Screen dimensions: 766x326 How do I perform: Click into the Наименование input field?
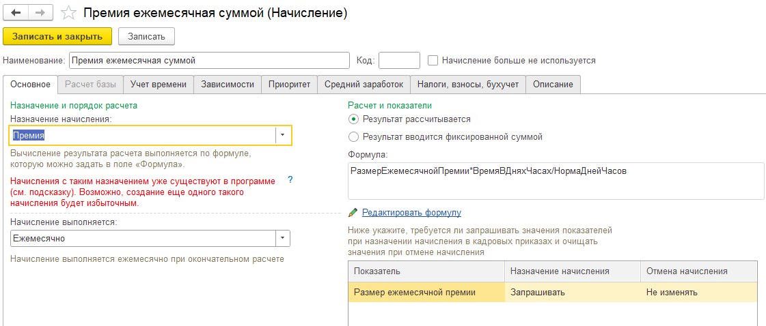click(209, 61)
